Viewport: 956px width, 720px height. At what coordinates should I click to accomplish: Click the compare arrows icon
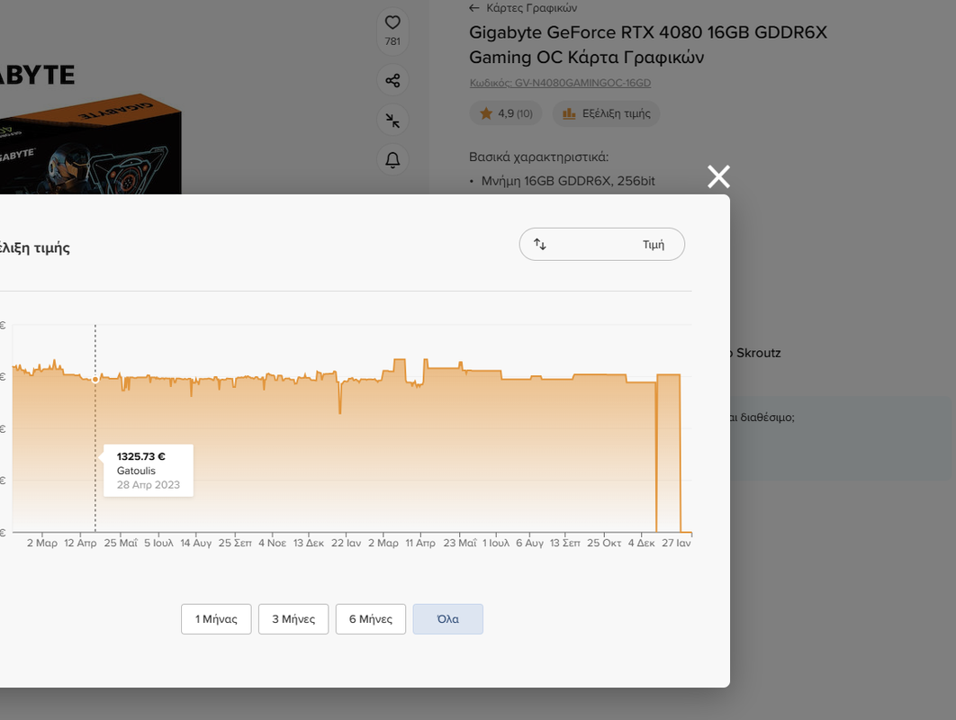[392, 120]
